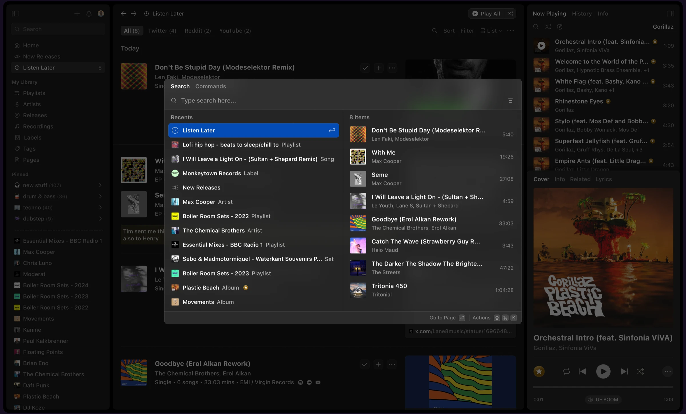Image resolution: width=686 pixels, height=414 pixels.
Task: Open the Plastic Beach cover artwork
Action: click(x=603, y=258)
